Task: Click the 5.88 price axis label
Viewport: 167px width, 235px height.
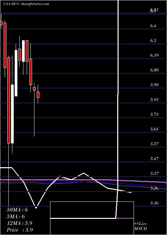Action: click(154, 100)
